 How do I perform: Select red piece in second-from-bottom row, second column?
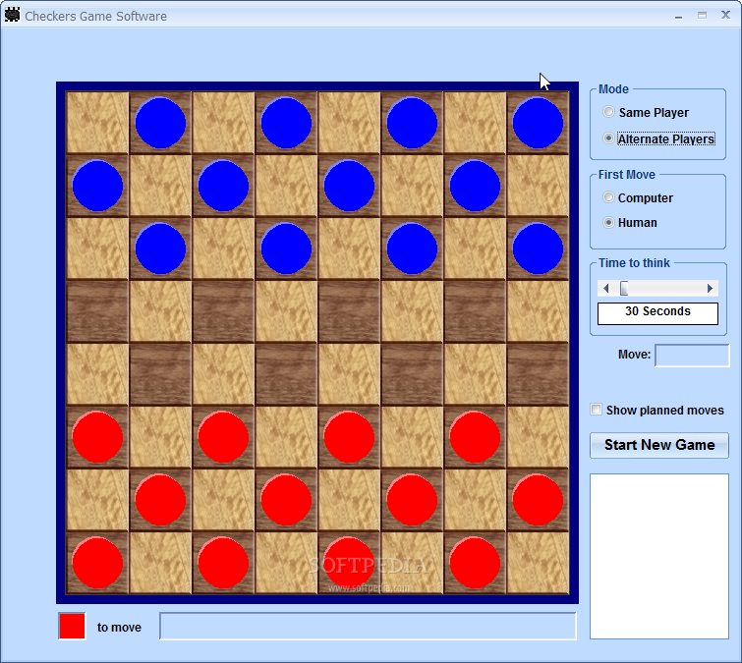[160, 500]
